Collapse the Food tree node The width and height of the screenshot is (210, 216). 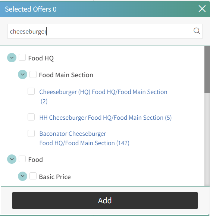pyautogui.click(x=12, y=159)
